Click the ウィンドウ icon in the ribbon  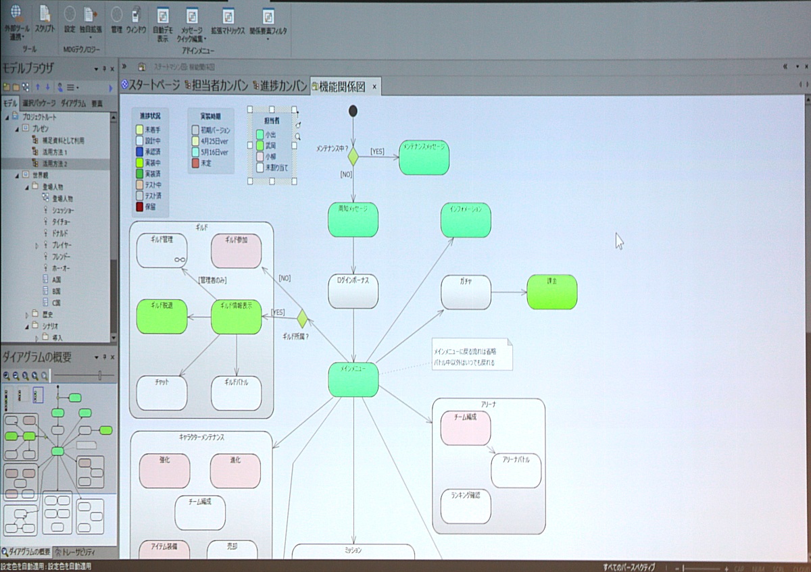[x=136, y=15]
